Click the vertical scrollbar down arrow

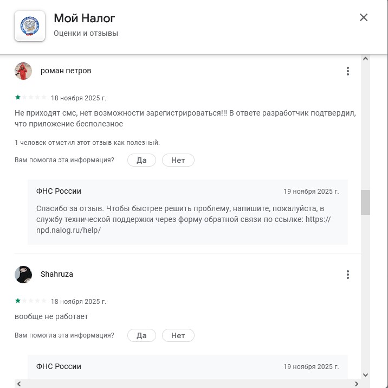(x=365, y=374)
